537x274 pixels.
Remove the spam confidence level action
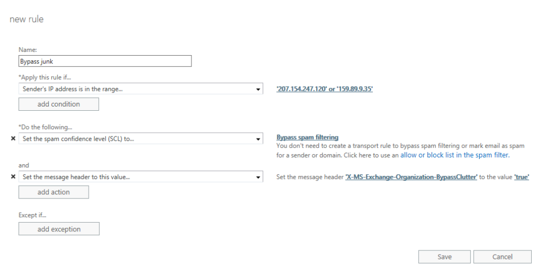tap(13, 139)
